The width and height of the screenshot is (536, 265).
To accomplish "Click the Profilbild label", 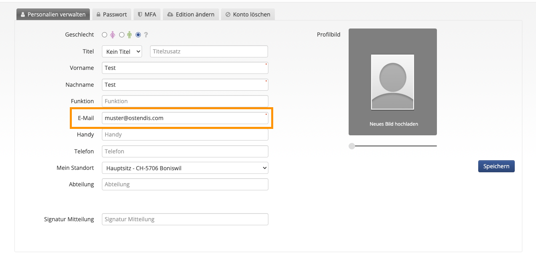I will pyautogui.click(x=329, y=35).
